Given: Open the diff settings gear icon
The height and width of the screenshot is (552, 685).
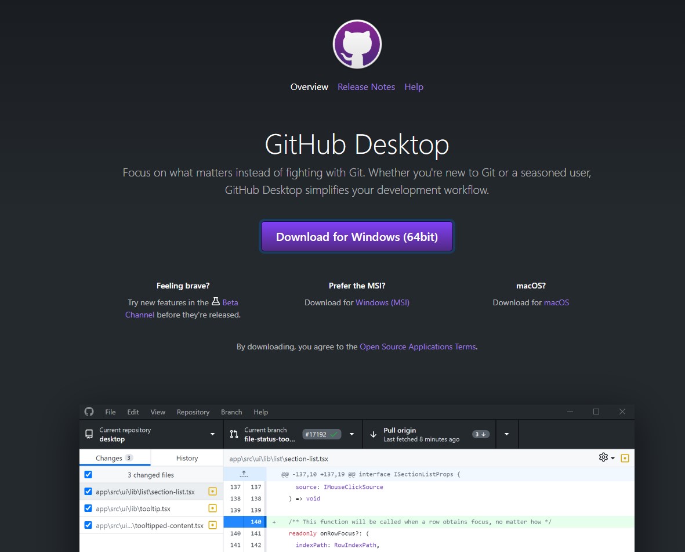Looking at the screenshot, I should point(603,457).
